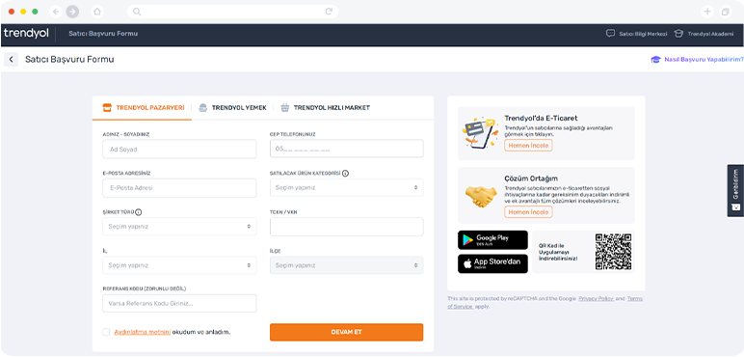Open Nasıl Başvuru Yapabilirim? link
This screenshot has width=744, height=357.
point(704,60)
